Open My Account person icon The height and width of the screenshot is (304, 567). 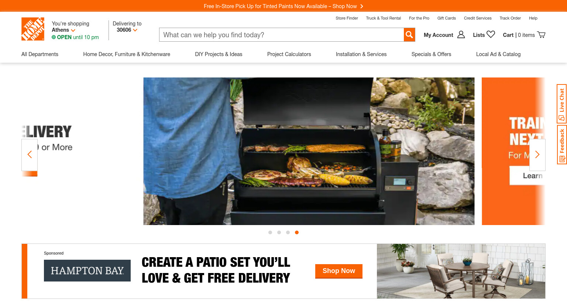point(461,35)
